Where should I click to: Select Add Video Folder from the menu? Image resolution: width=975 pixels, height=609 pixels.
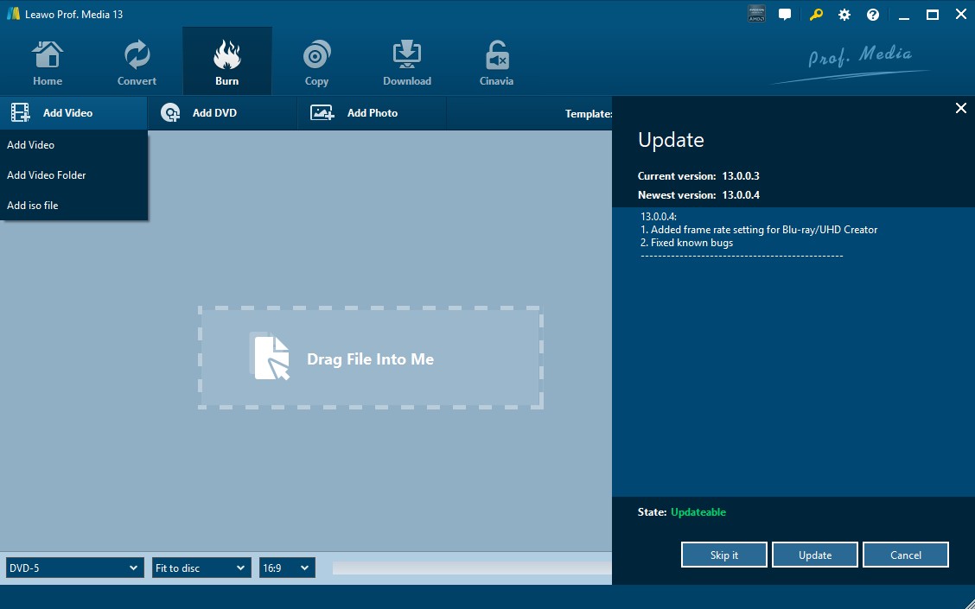(47, 174)
